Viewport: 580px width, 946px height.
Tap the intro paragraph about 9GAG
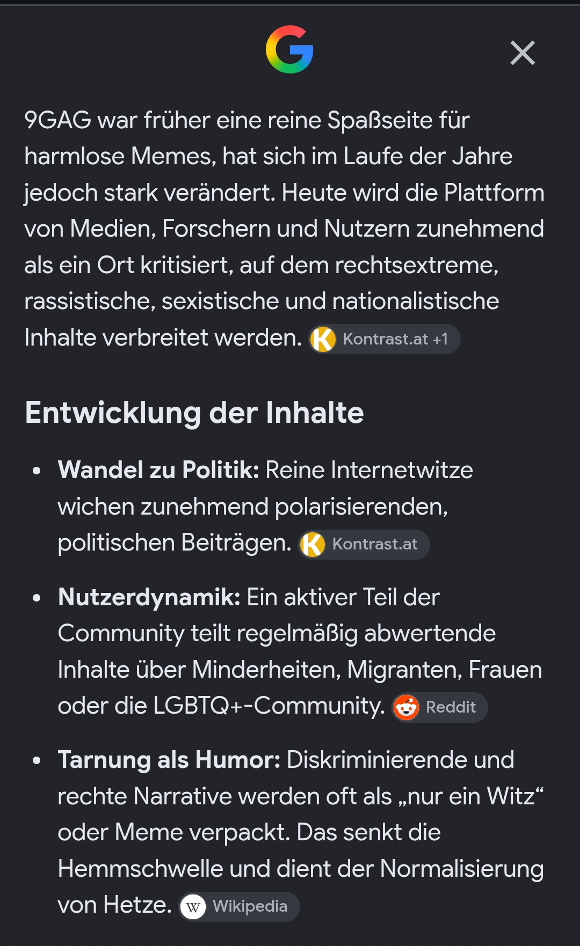(285, 229)
